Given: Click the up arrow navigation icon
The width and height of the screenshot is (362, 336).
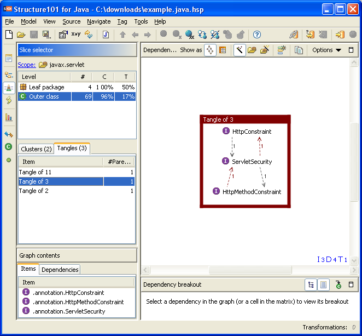Looking at the screenshot, I should [123, 35].
